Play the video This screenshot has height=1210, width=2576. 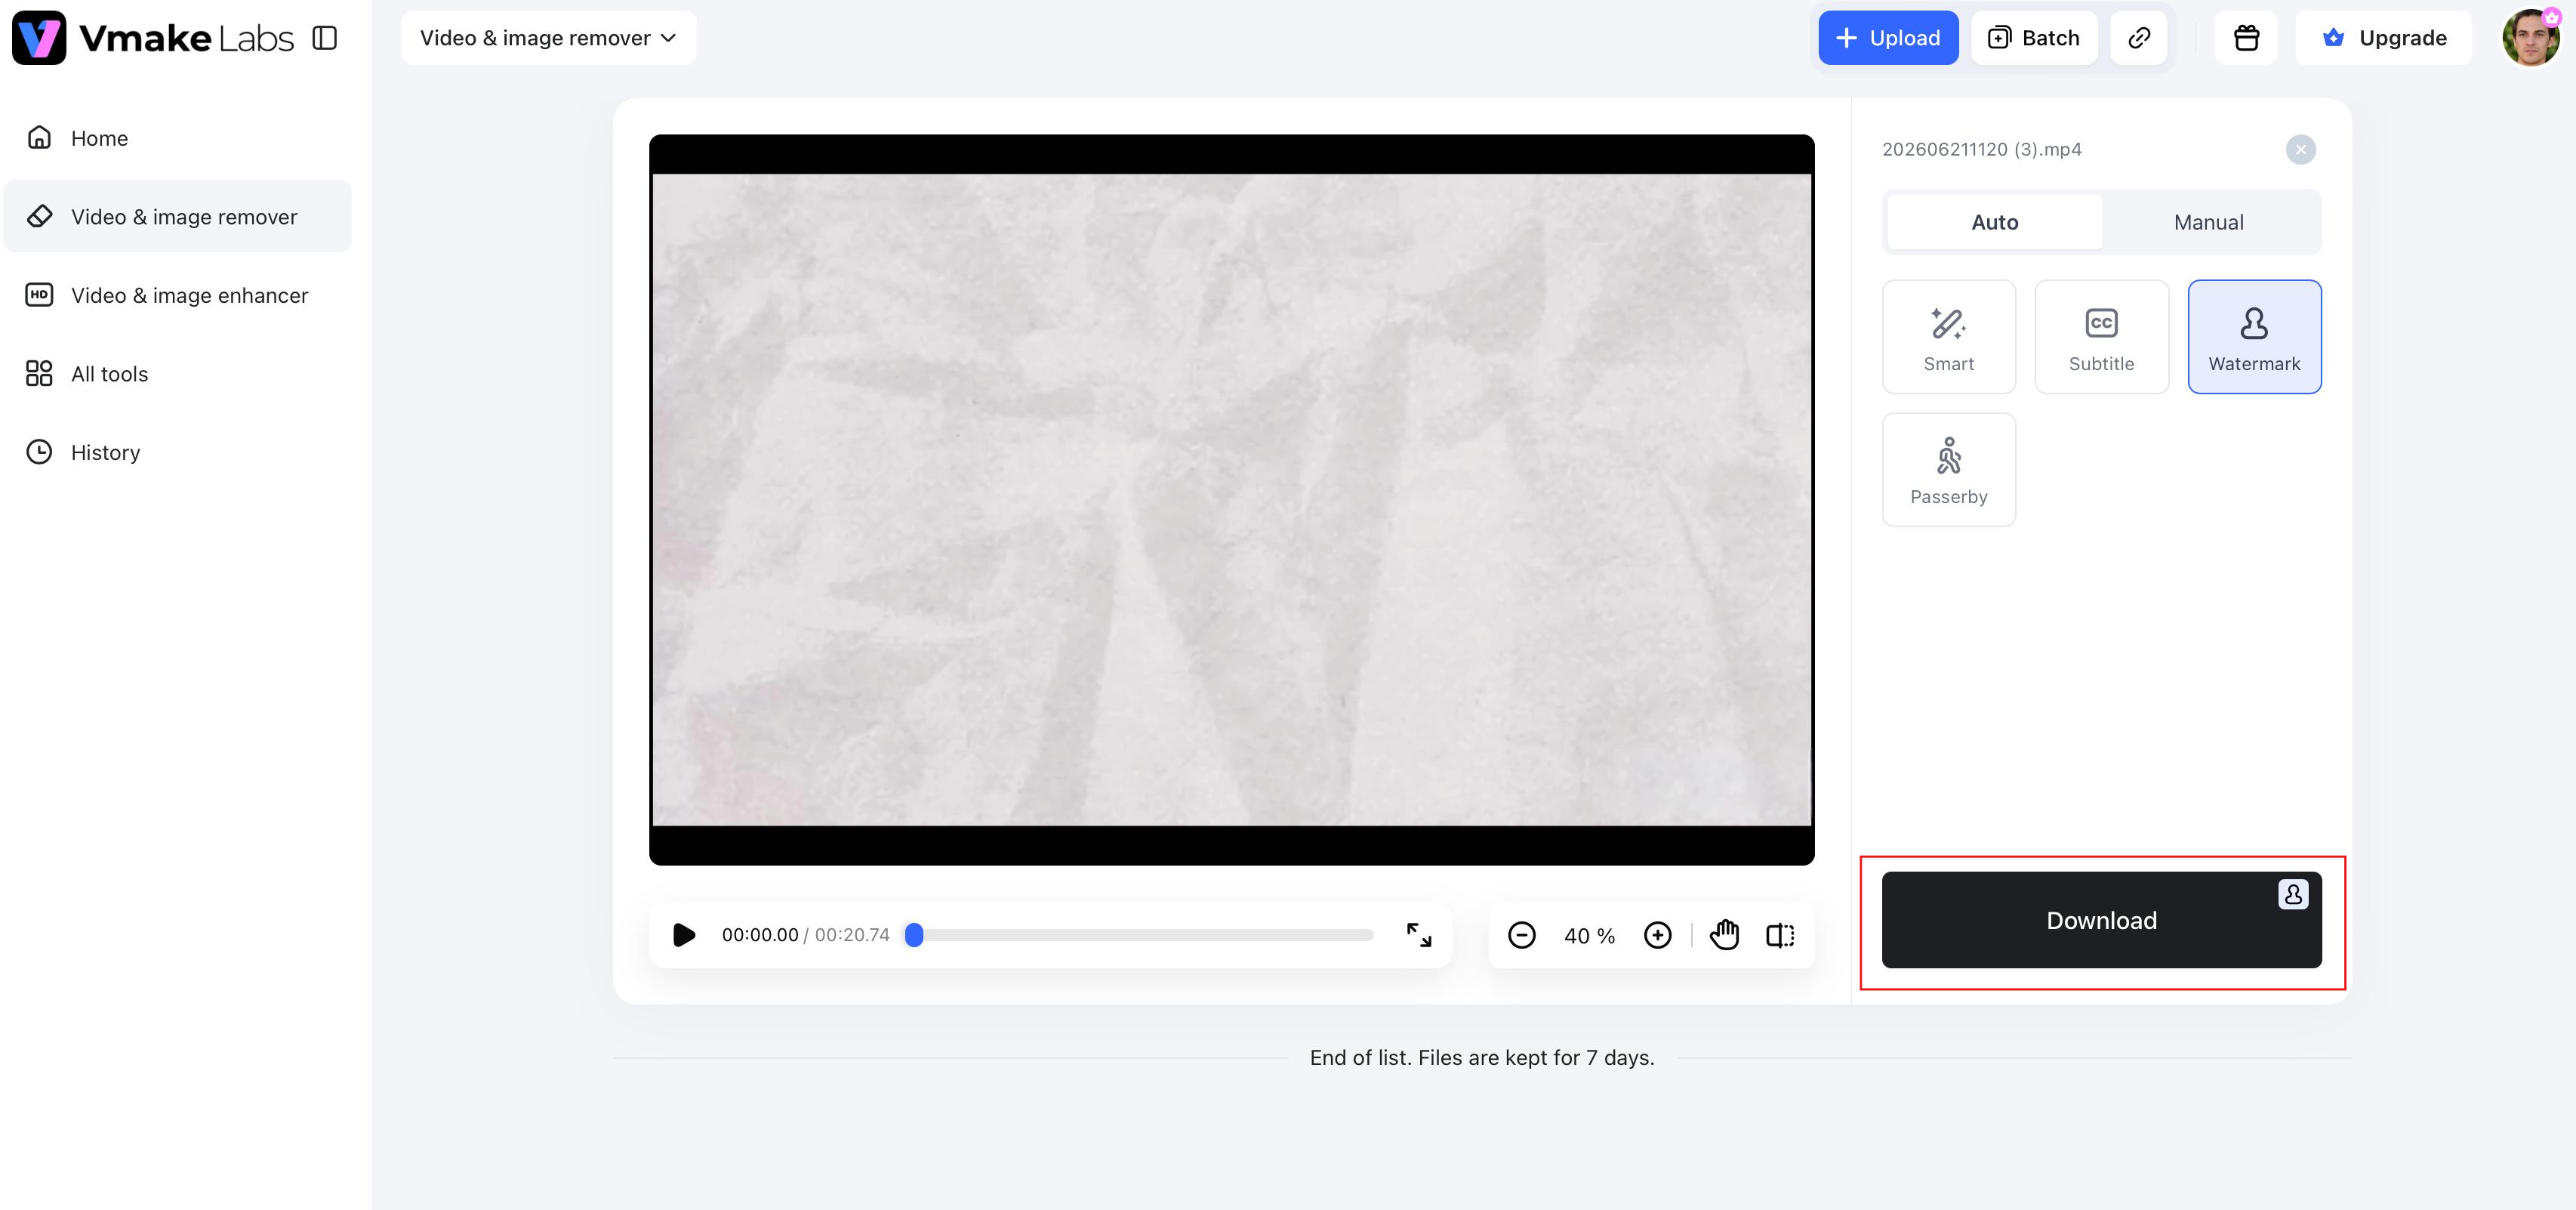[x=684, y=935]
